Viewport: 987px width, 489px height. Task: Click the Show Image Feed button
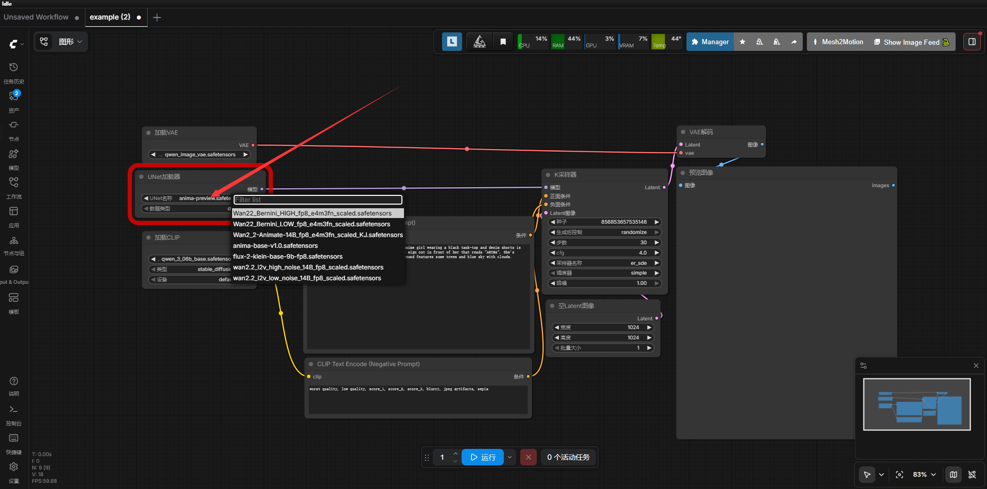click(911, 42)
